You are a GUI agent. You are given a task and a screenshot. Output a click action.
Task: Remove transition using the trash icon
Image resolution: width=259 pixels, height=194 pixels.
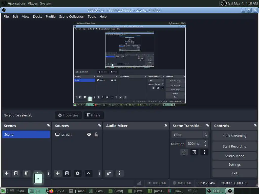coord(194,152)
